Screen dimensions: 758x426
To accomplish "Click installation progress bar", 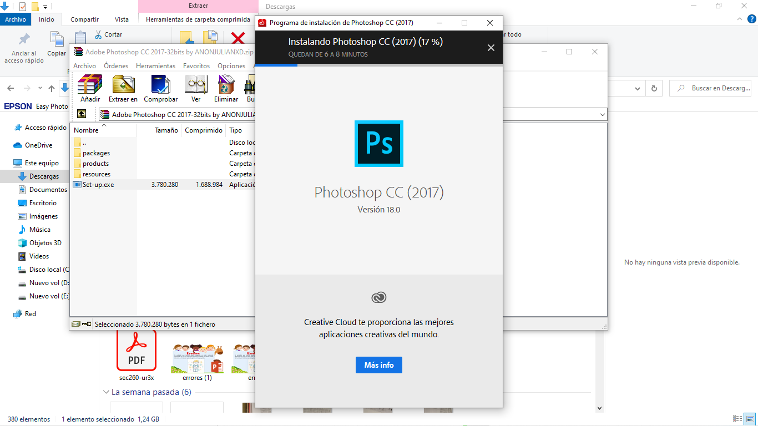I will pyautogui.click(x=379, y=65).
